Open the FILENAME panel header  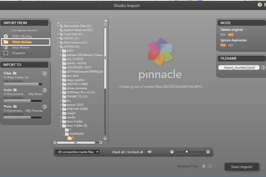(x=242, y=58)
